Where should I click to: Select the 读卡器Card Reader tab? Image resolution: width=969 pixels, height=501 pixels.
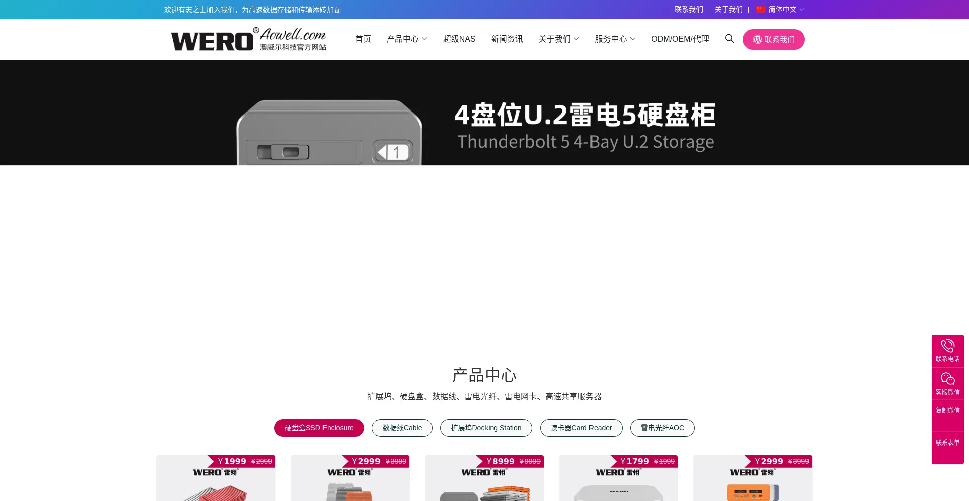[x=581, y=428]
